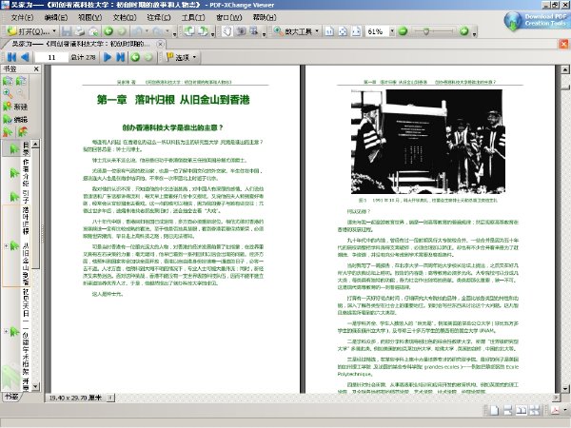This screenshot has height=428, width=571.
Task: Click the 打开(O)... open file button
Action: pyautogui.click(x=29, y=31)
